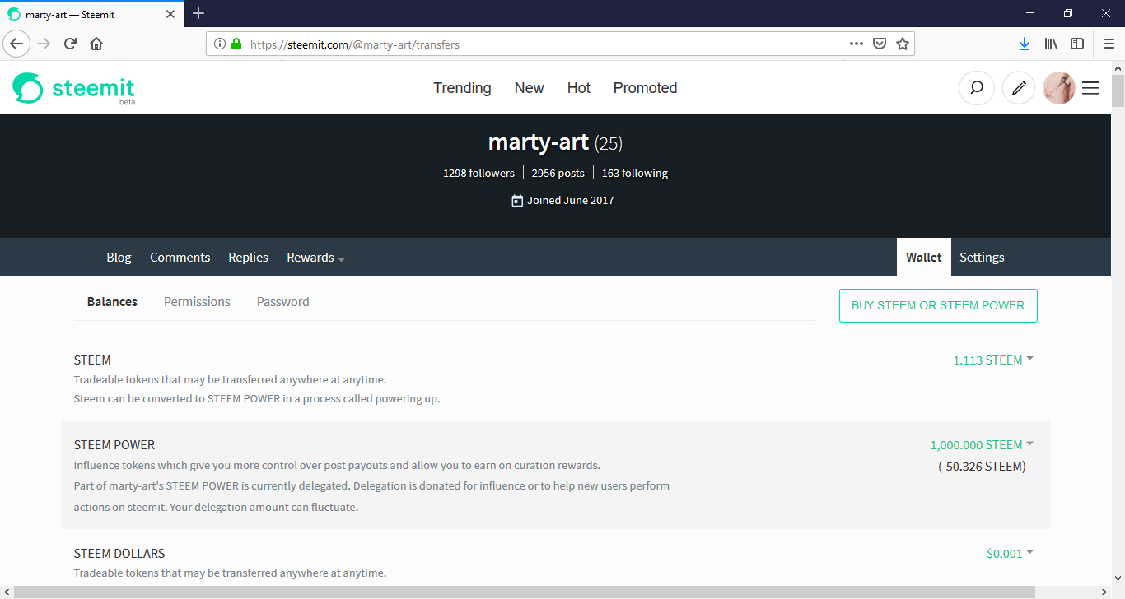The image size is (1125, 599).
Task: Click the green secure padlock icon
Action: [236, 44]
